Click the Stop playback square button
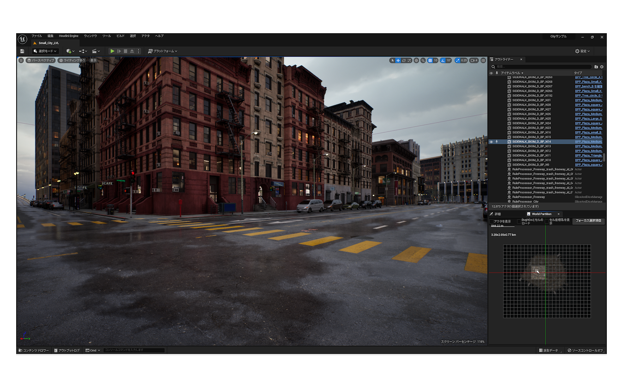The width and height of the screenshot is (623, 389). (126, 51)
